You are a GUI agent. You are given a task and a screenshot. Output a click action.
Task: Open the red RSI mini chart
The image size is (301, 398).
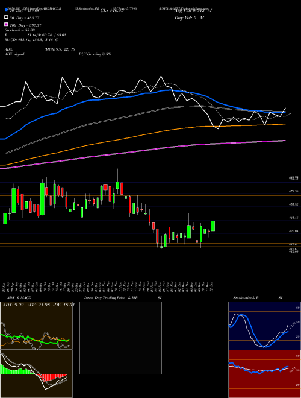tap(264, 374)
